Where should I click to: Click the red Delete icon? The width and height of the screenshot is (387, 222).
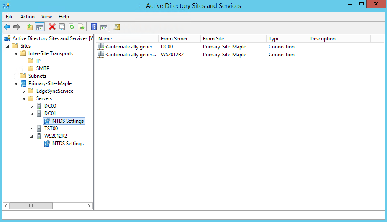pos(52,27)
